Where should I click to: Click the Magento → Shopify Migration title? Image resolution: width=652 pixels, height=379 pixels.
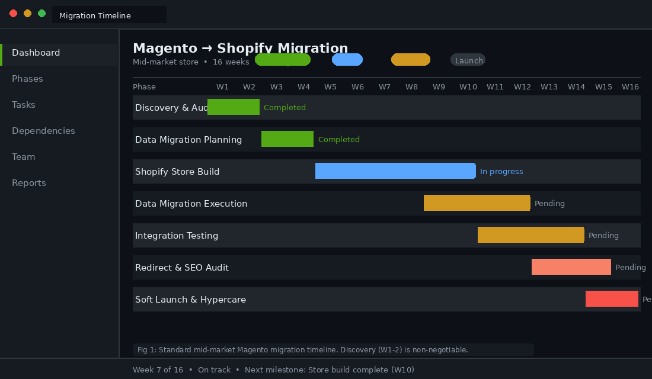coord(240,48)
